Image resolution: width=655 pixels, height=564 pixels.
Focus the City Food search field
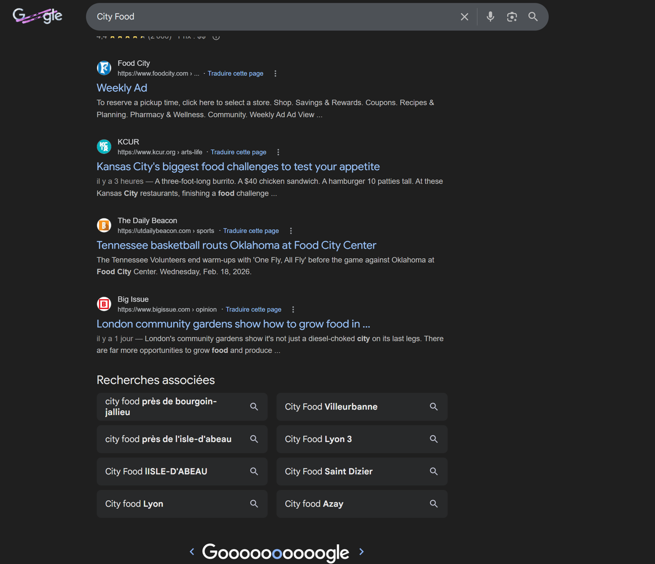(x=265, y=17)
